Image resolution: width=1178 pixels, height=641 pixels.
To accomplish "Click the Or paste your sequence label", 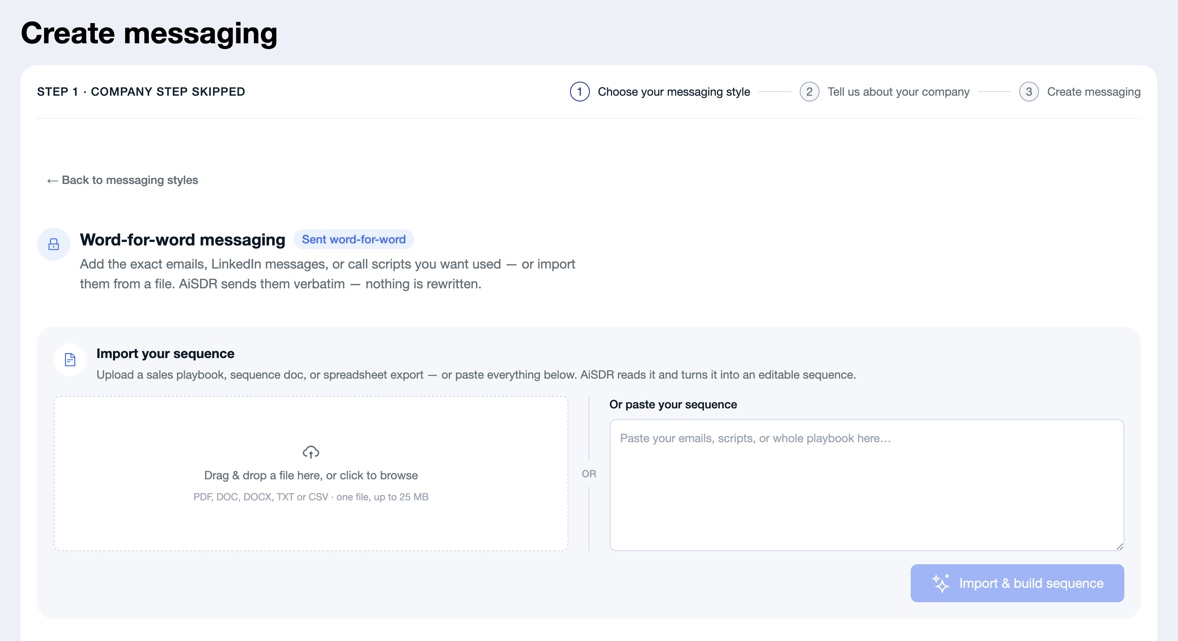I will click(x=673, y=405).
